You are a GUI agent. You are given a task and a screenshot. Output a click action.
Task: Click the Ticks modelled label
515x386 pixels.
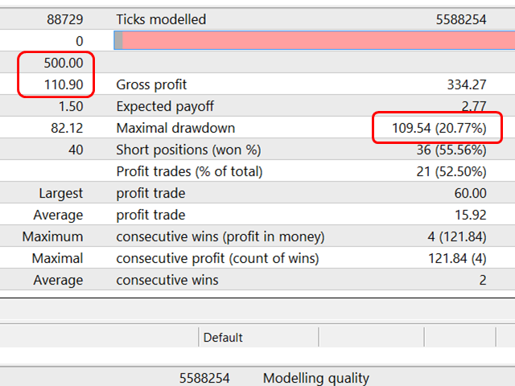point(161,19)
